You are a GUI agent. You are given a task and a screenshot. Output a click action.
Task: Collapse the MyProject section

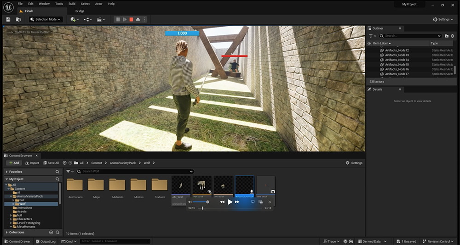coord(7,179)
